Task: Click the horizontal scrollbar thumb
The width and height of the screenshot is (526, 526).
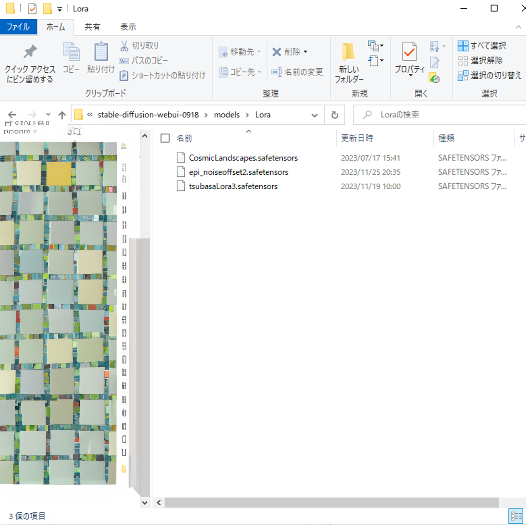Action: (331, 503)
